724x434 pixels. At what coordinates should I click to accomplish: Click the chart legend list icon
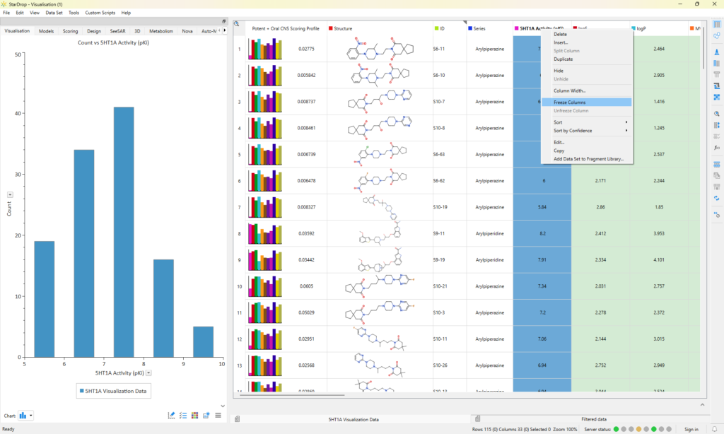[x=183, y=415]
